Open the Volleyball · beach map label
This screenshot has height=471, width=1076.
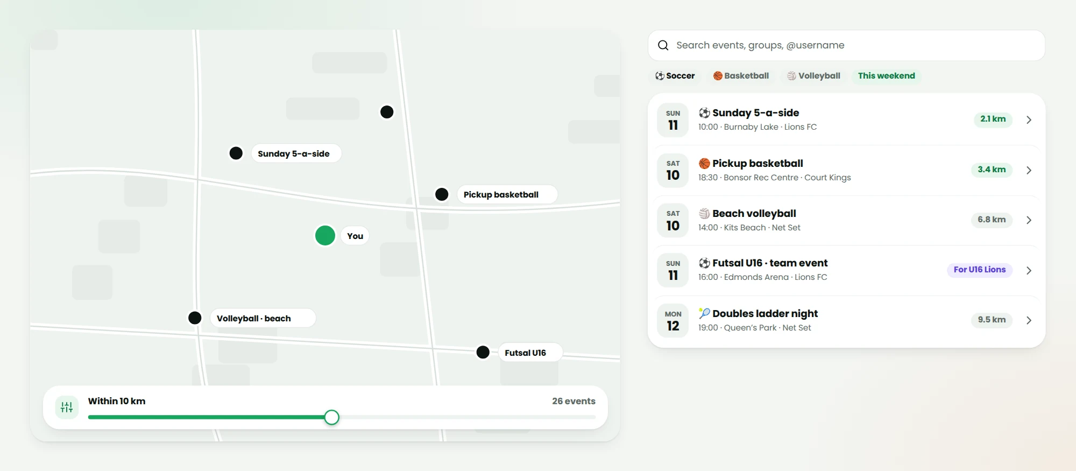click(x=263, y=318)
